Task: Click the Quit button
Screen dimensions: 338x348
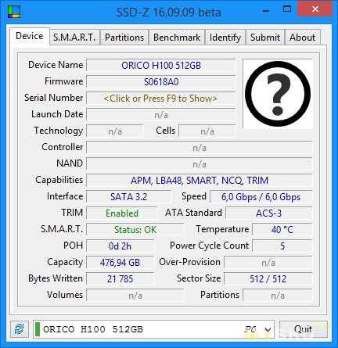Action: (x=303, y=329)
